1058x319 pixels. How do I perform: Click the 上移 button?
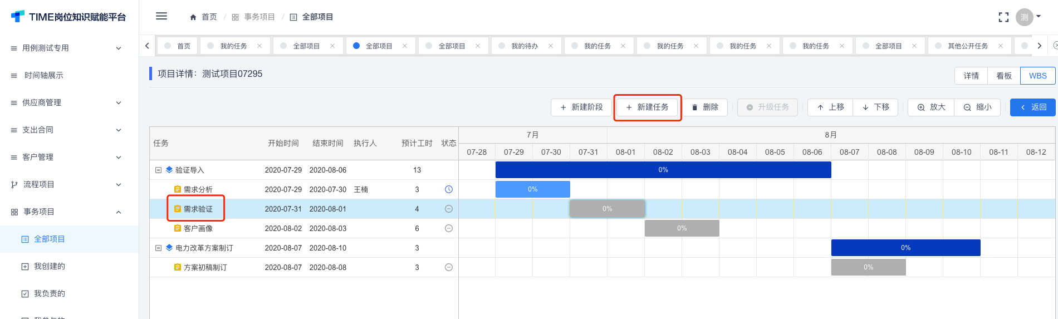click(x=830, y=107)
